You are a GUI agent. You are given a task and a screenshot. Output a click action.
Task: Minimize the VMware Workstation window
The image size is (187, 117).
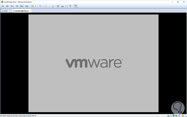tap(172, 2)
